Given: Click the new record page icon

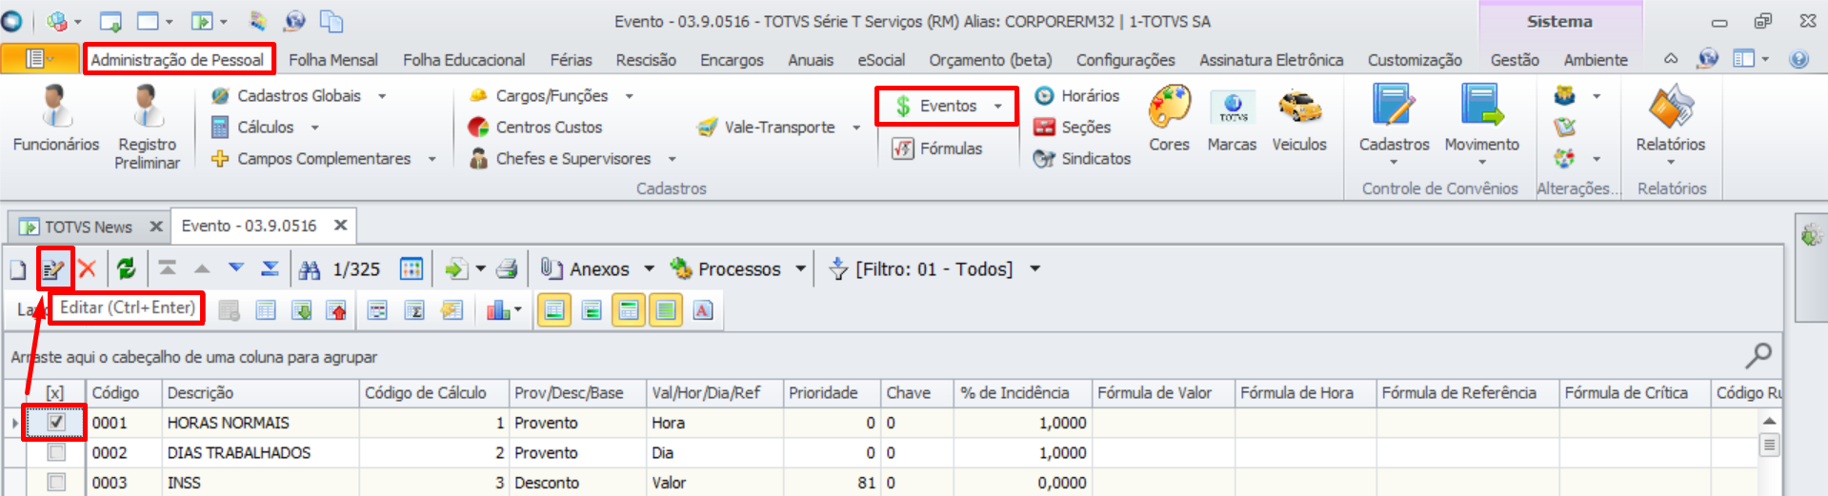Looking at the screenshot, I should point(18,270).
